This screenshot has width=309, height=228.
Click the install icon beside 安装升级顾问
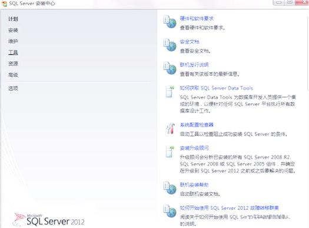coord(170,151)
